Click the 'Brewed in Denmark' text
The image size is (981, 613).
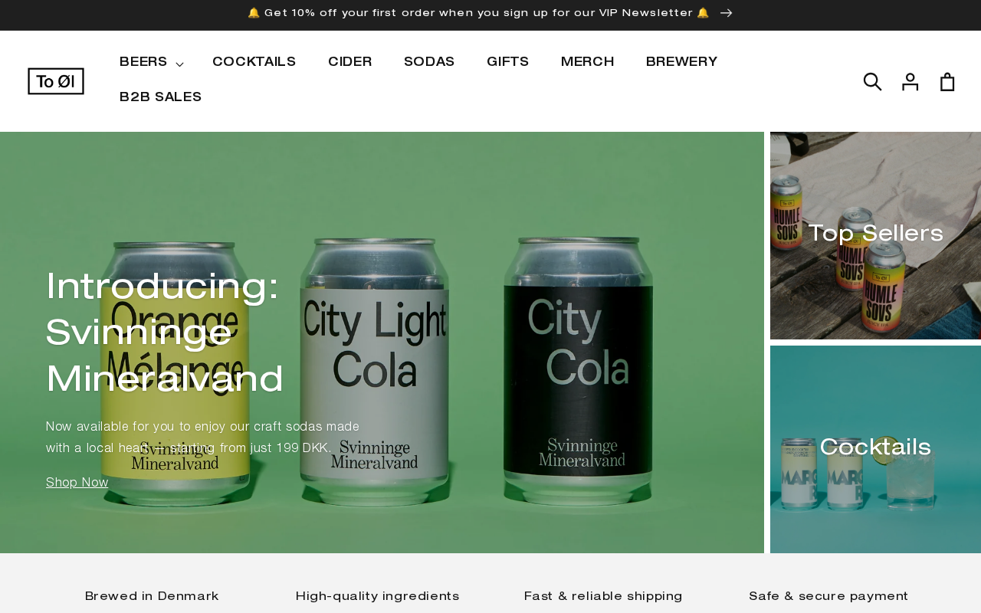pyautogui.click(x=152, y=596)
